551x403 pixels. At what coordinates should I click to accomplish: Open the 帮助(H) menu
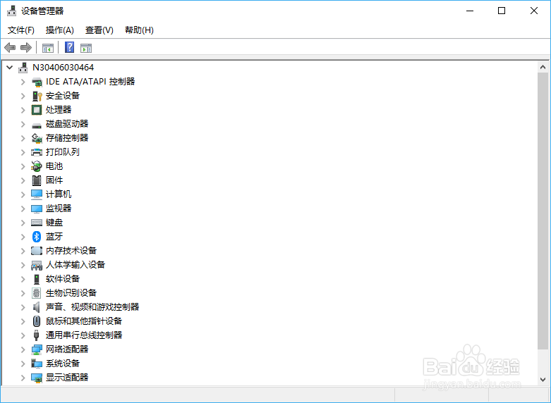[x=139, y=30]
